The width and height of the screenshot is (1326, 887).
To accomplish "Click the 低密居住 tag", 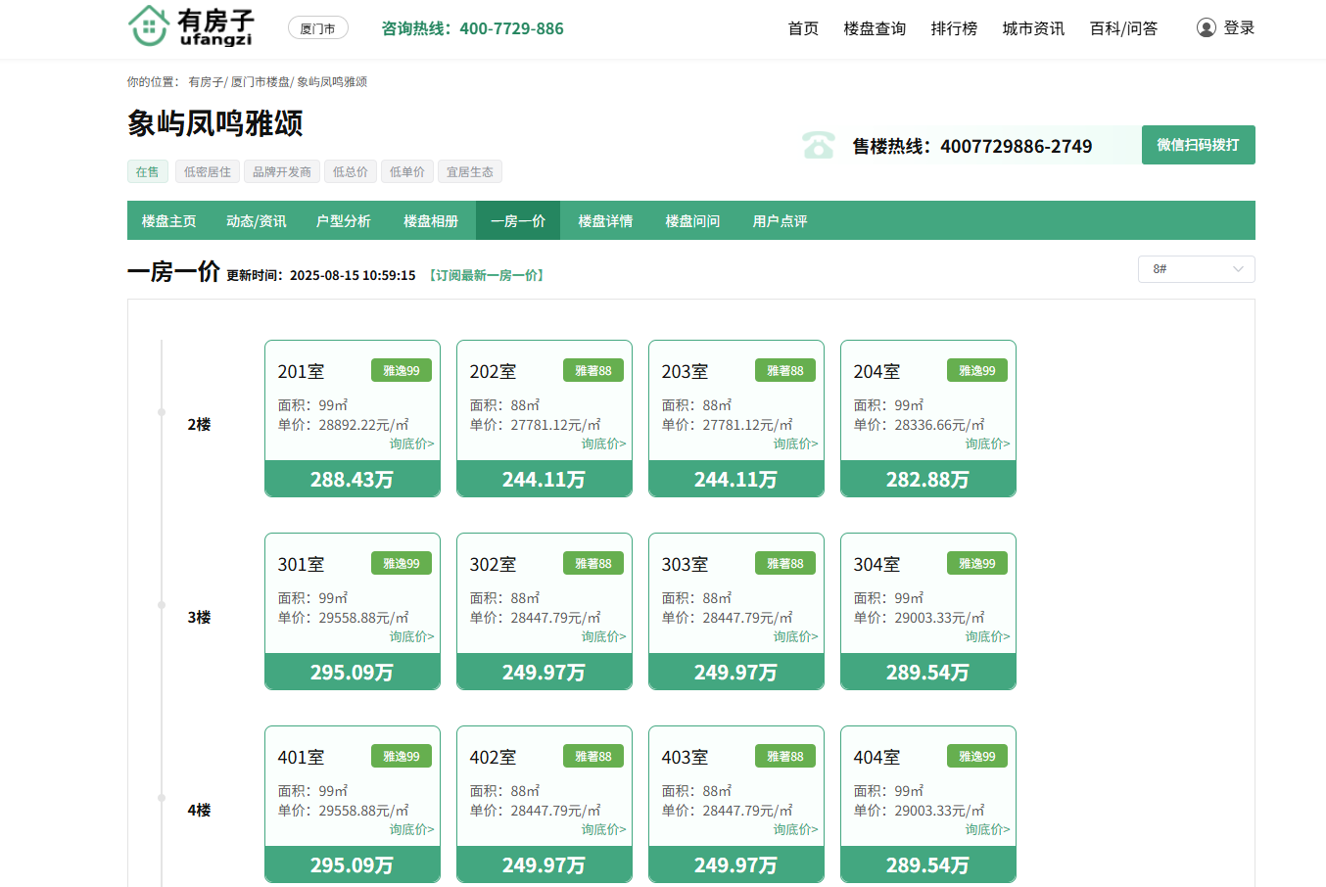I will [208, 171].
